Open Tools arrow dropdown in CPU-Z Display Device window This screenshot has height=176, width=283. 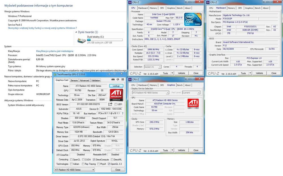click(x=172, y=150)
